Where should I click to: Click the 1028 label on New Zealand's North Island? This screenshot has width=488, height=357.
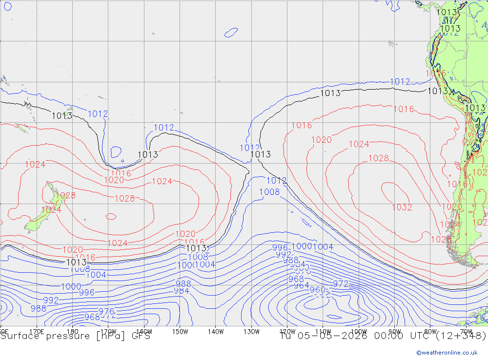point(66,195)
